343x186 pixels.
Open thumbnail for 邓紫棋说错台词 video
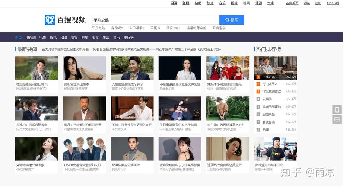tap(180, 68)
